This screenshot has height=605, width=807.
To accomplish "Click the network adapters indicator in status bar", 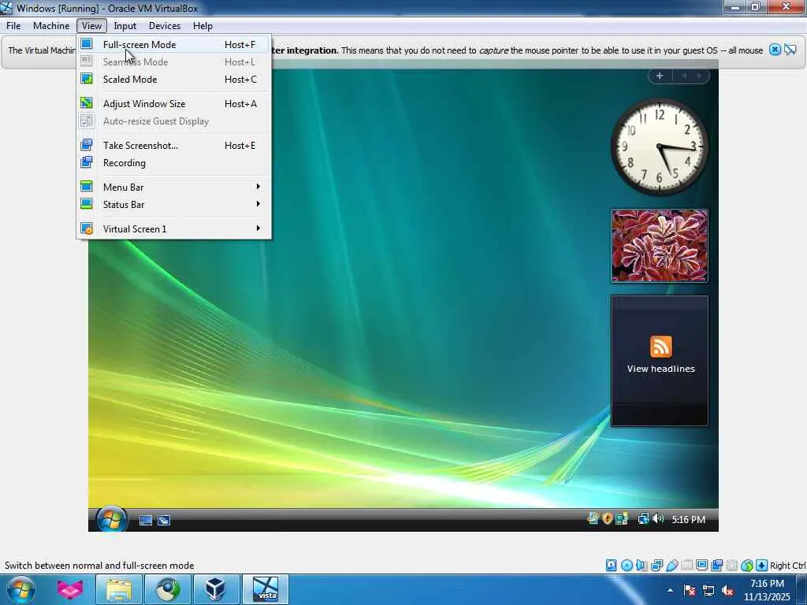I will [x=656, y=566].
